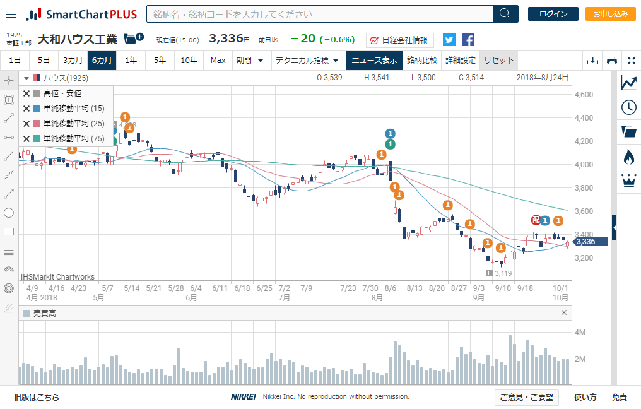The image size is (641, 409).
Task: Toggle ニュース表示 news display
Action: coord(375,61)
